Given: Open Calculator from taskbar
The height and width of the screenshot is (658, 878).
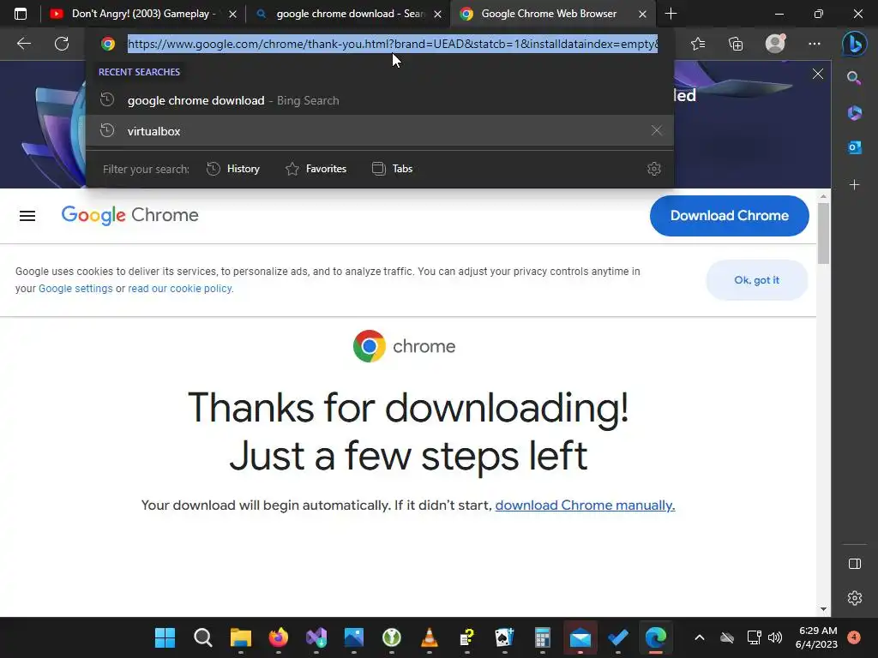Looking at the screenshot, I should pos(542,637).
